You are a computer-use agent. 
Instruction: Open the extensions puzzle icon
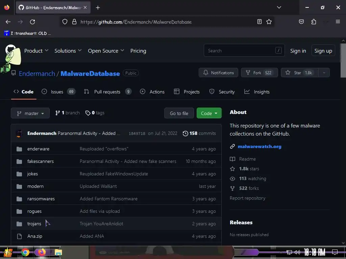[x=314, y=22]
